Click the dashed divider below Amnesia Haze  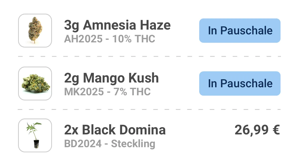click(x=149, y=56)
